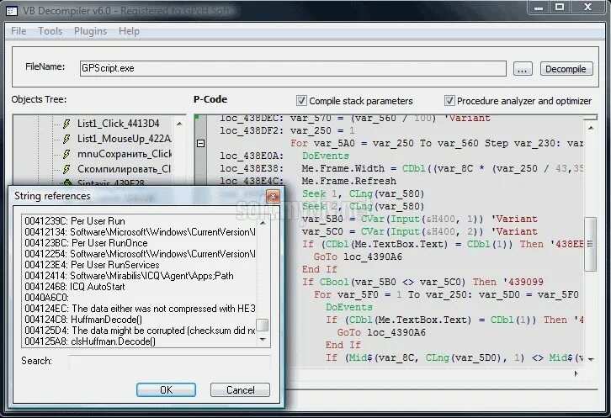
Task: Select List1_MouseUp_422A tree item
Action: click(x=124, y=139)
